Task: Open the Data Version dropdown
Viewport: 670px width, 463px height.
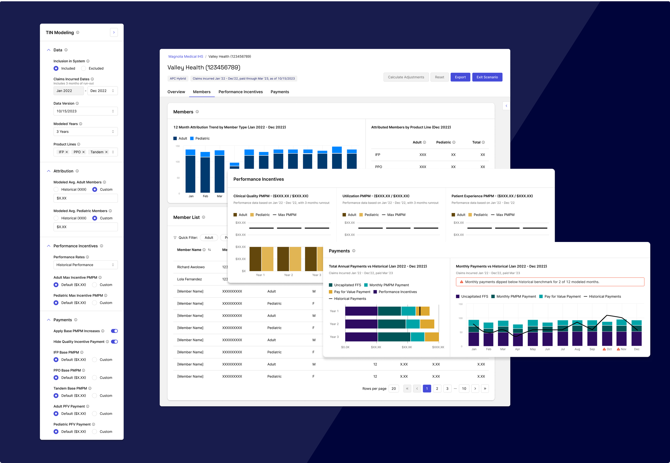Action: pyautogui.click(x=85, y=111)
